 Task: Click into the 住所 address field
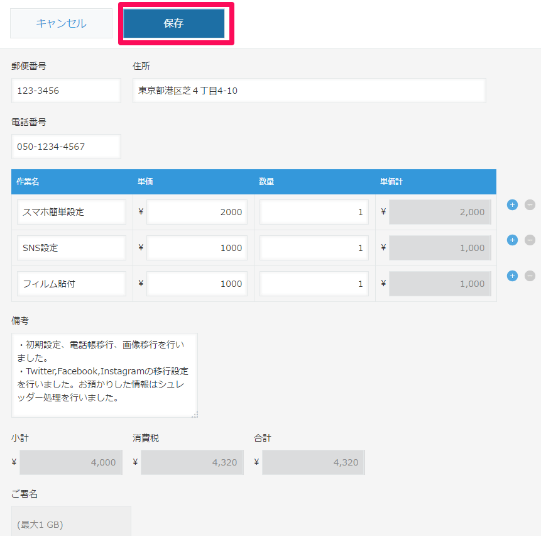pyautogui.click(x=309, y=91)
